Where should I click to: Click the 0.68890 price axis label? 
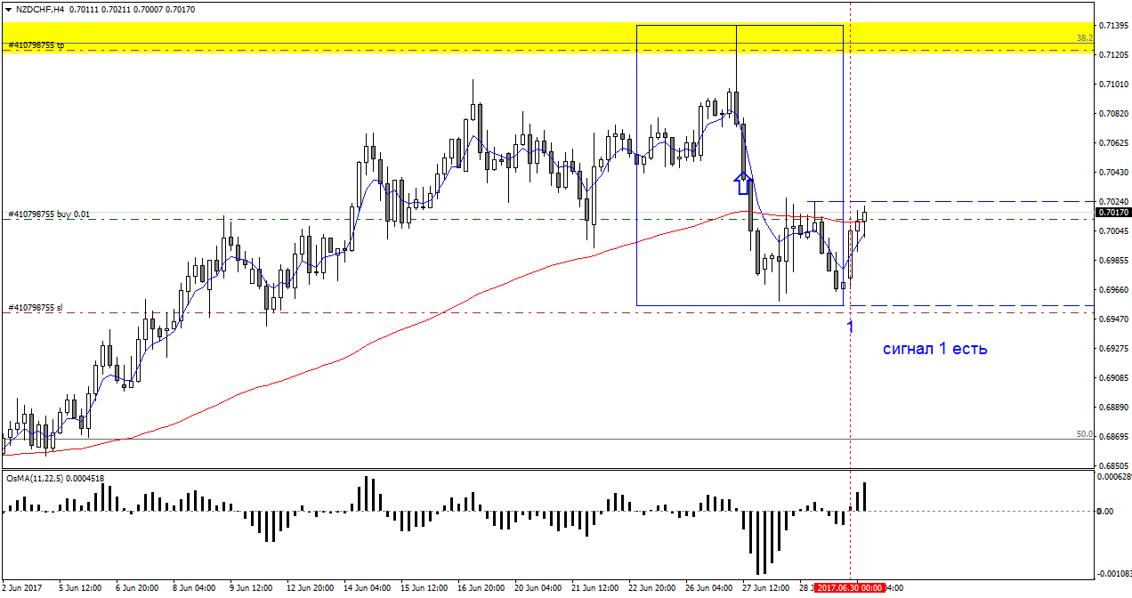pos(1114,407)
